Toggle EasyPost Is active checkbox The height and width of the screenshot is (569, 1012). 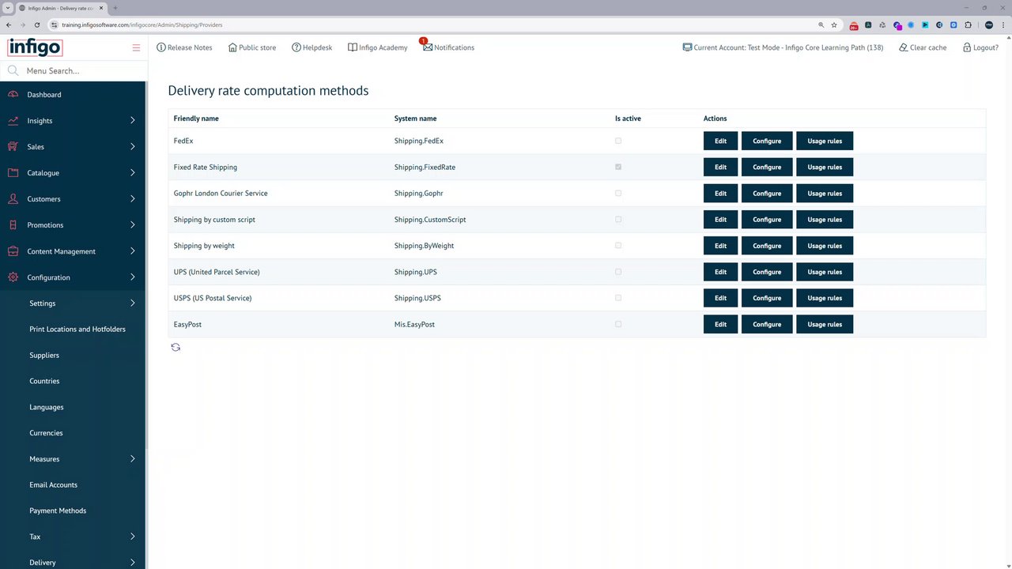618,323
